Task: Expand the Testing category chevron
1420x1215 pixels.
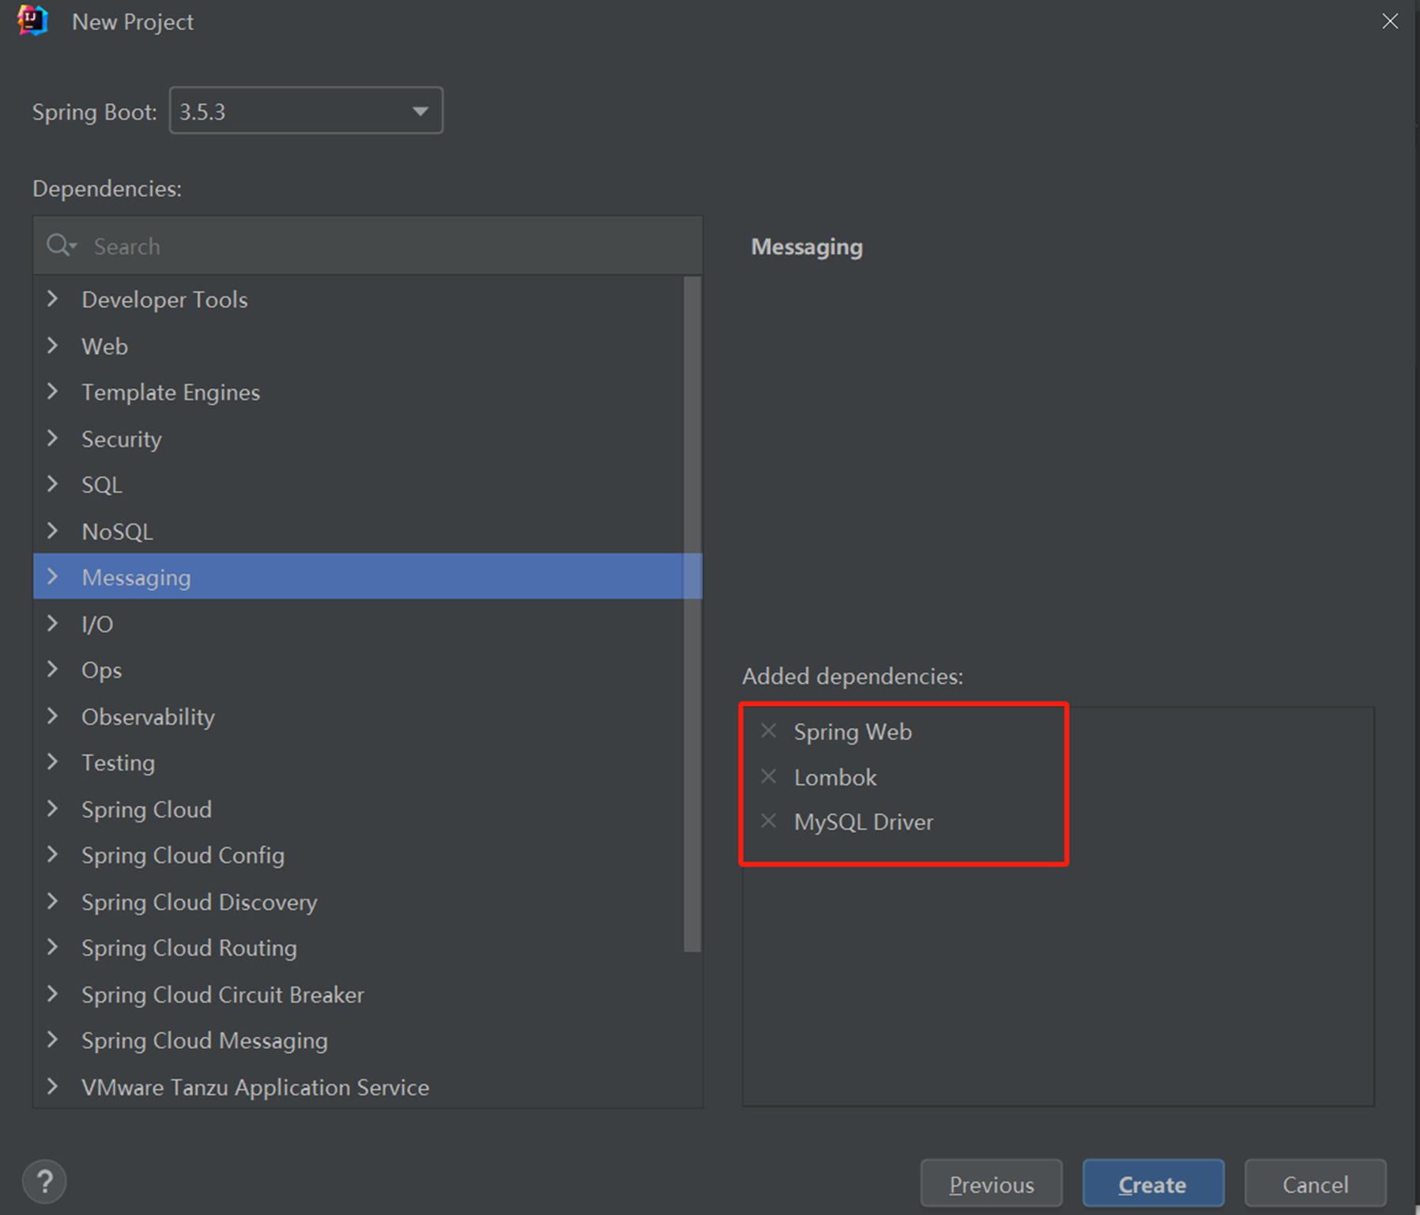Action: (x=53, y=761)
